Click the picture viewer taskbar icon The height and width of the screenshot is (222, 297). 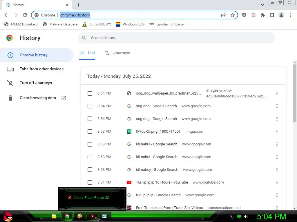[x=104, y=216]
